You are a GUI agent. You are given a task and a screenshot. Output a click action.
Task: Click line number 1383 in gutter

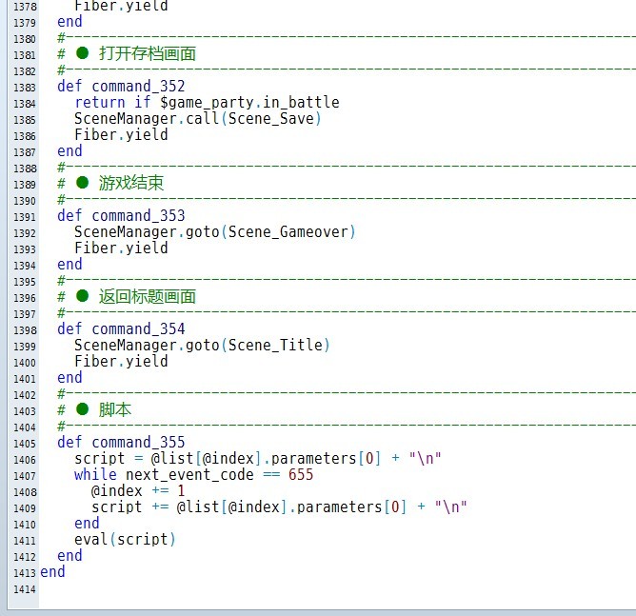(x=25, y=88)
